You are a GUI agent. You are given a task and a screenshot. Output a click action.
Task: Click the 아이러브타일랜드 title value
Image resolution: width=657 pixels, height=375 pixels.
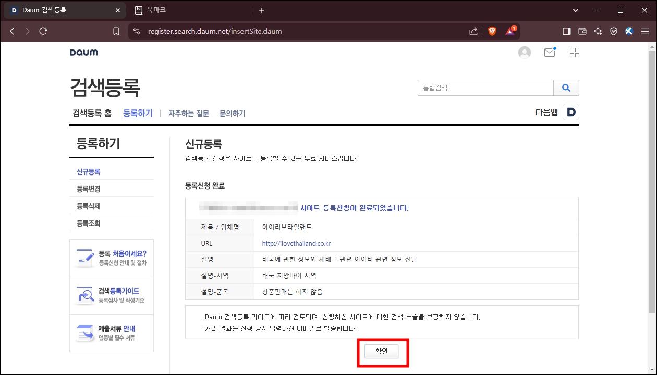click(287, 227)
